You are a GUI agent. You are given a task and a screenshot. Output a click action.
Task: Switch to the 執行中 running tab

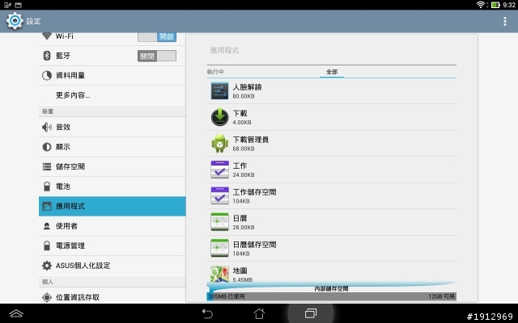(215, 72)
